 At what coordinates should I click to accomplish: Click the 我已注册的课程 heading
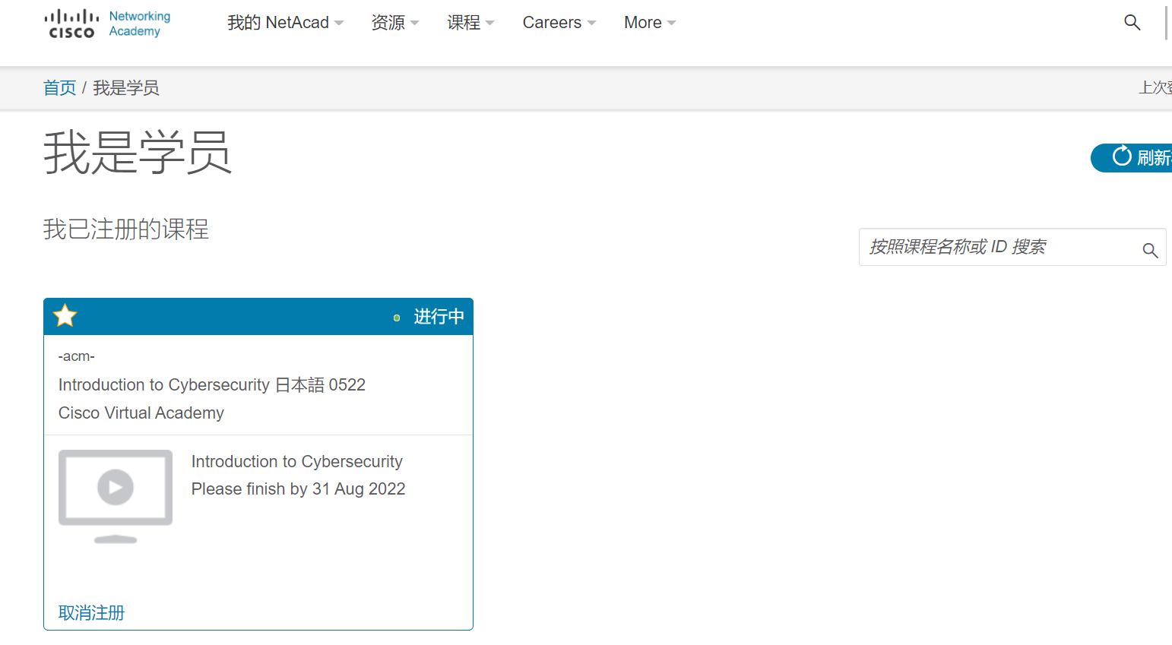(126, 229)
